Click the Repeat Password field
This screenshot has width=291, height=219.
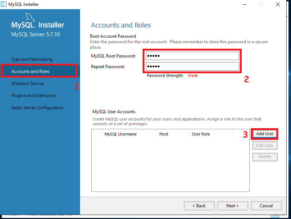pyautogui.click(x=192, y=66)
